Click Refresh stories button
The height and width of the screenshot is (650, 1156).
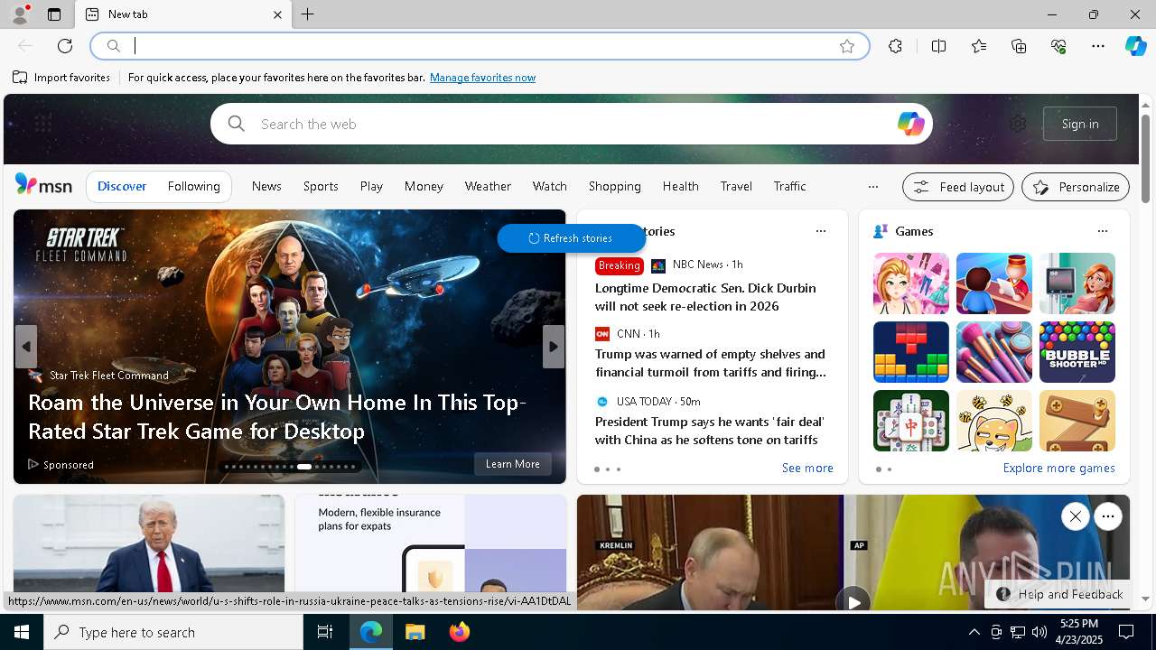(x=571, y=238)
